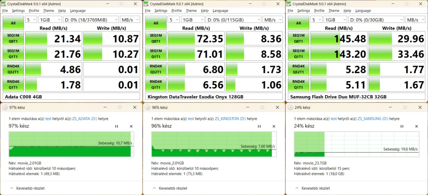The image size is (428, 195).
Task: Open File menu in Samsung CrystalDiskMark window
Action: pos(291,11)
